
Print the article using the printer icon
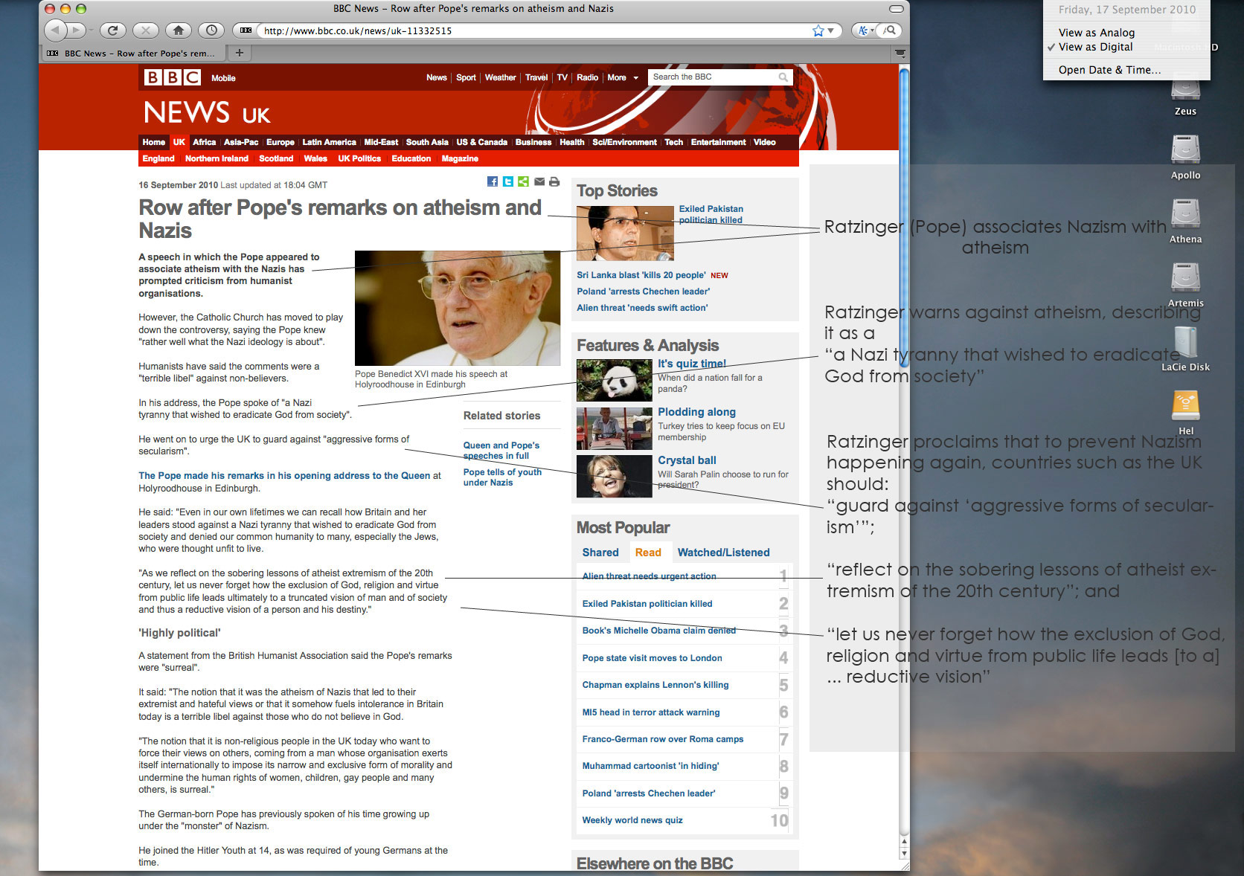coord(554,181)
